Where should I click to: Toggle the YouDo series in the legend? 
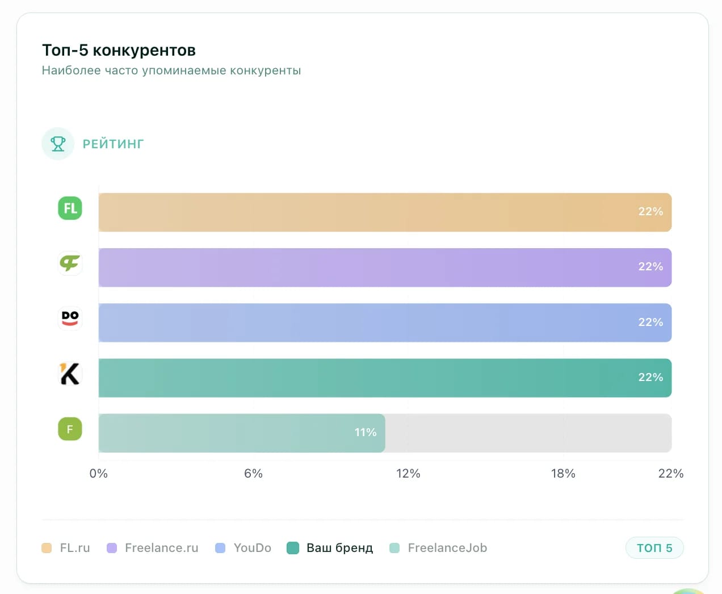pos(243,547)
